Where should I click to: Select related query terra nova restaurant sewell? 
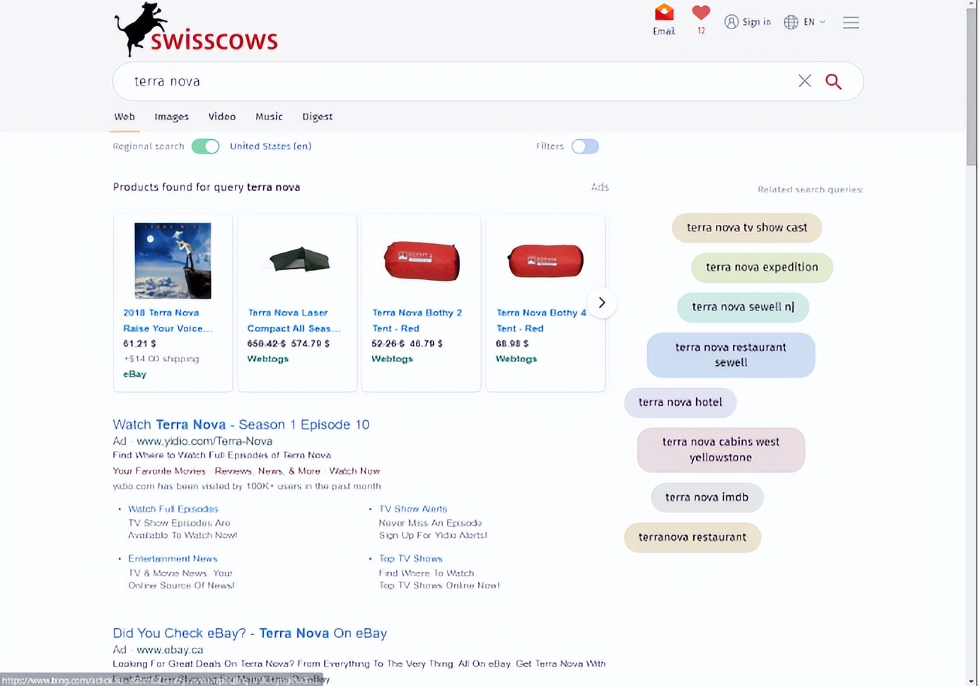pyautogui.click(x=731, y=355)
